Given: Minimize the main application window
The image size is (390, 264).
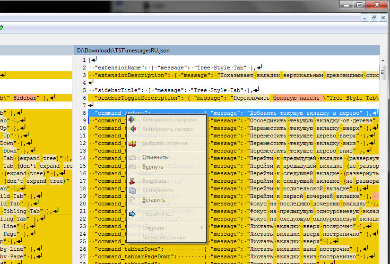Looking at the screenshot, I should tap(347, 5).
